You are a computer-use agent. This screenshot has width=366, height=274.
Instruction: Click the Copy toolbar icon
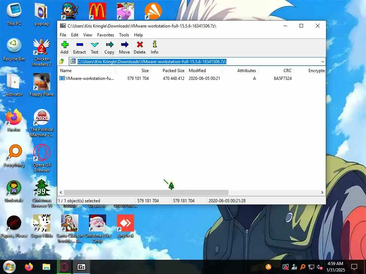click(x=109, y=47)
